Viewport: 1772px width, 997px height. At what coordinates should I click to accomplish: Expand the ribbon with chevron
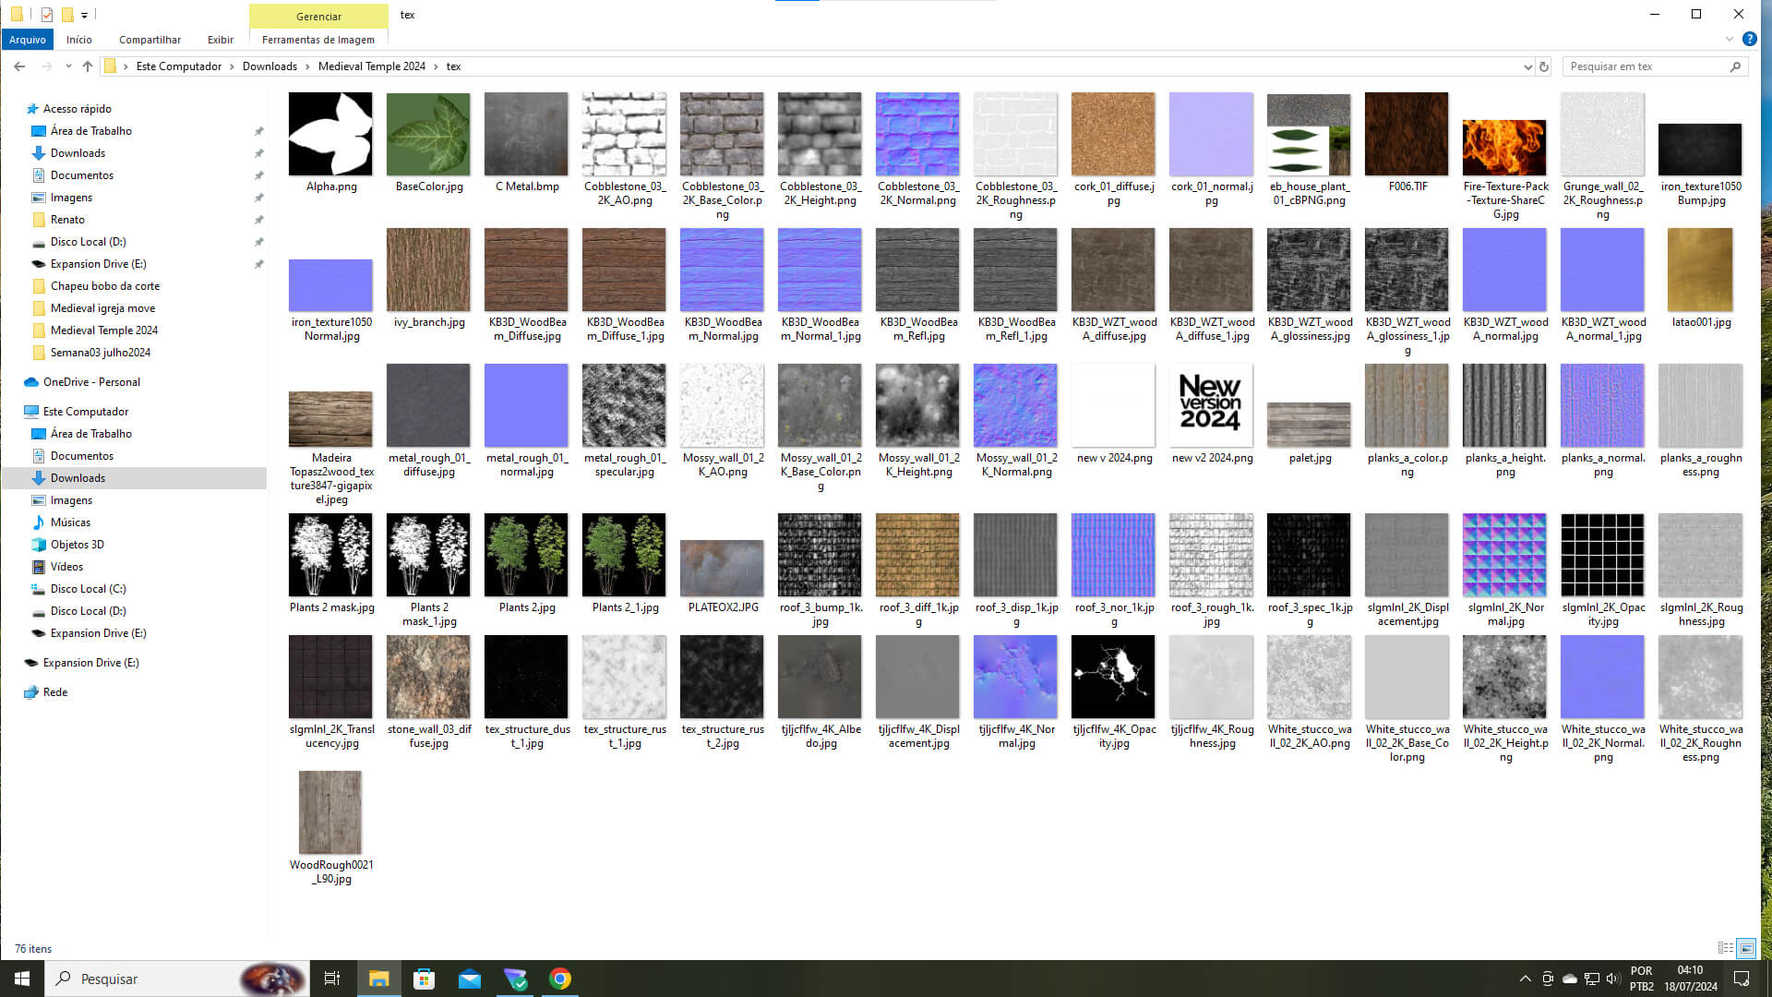[x=1729, y=40]
